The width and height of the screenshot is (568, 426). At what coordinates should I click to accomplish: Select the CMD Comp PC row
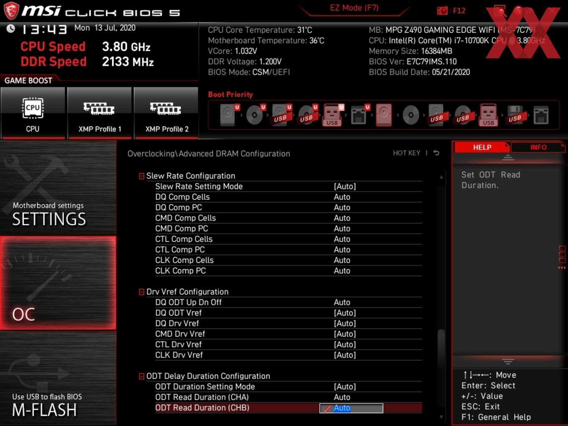pyautogui.click(x=288, y=228)
